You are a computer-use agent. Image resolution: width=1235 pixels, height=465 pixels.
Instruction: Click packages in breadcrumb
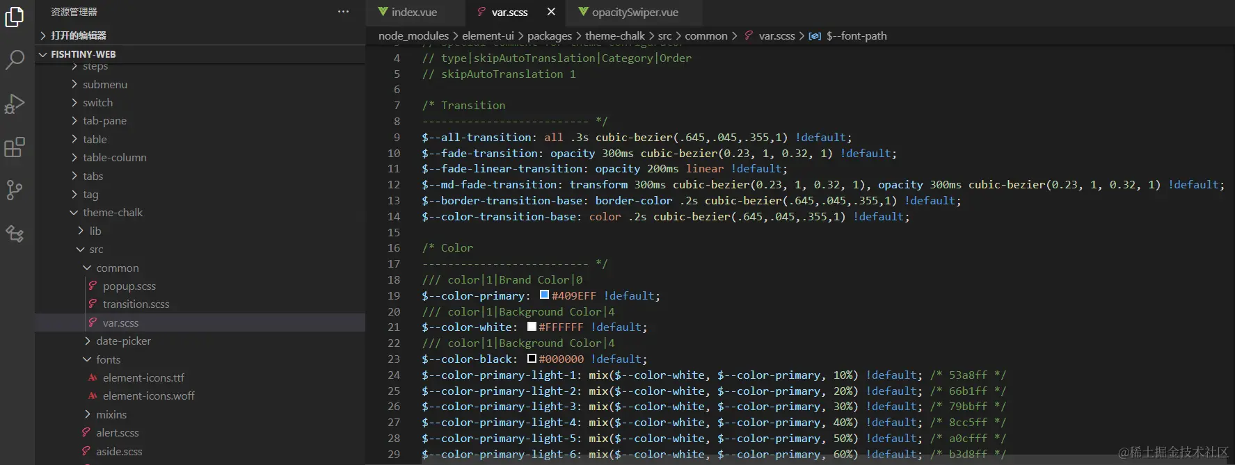[x=549, y=35]
